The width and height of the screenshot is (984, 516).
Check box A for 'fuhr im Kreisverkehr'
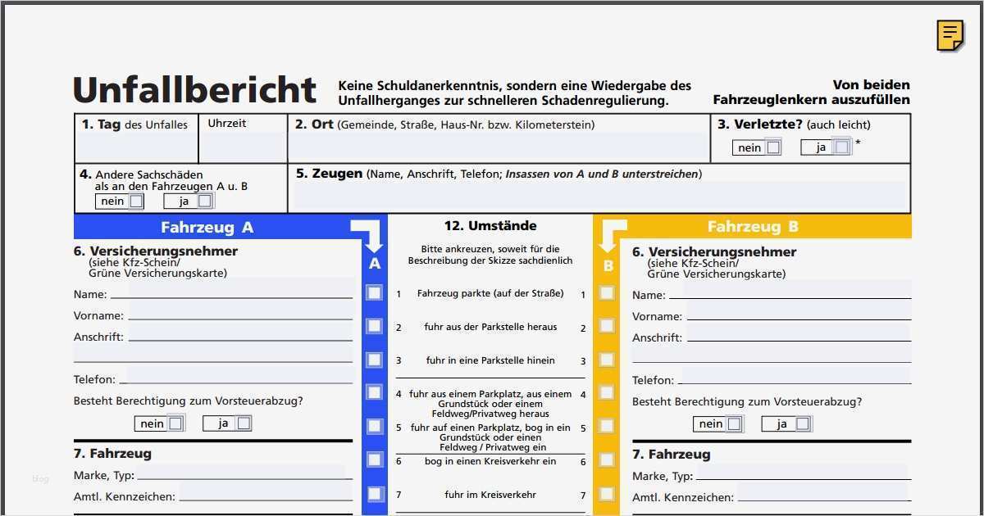pyautogui.click(x=374, y=494)
